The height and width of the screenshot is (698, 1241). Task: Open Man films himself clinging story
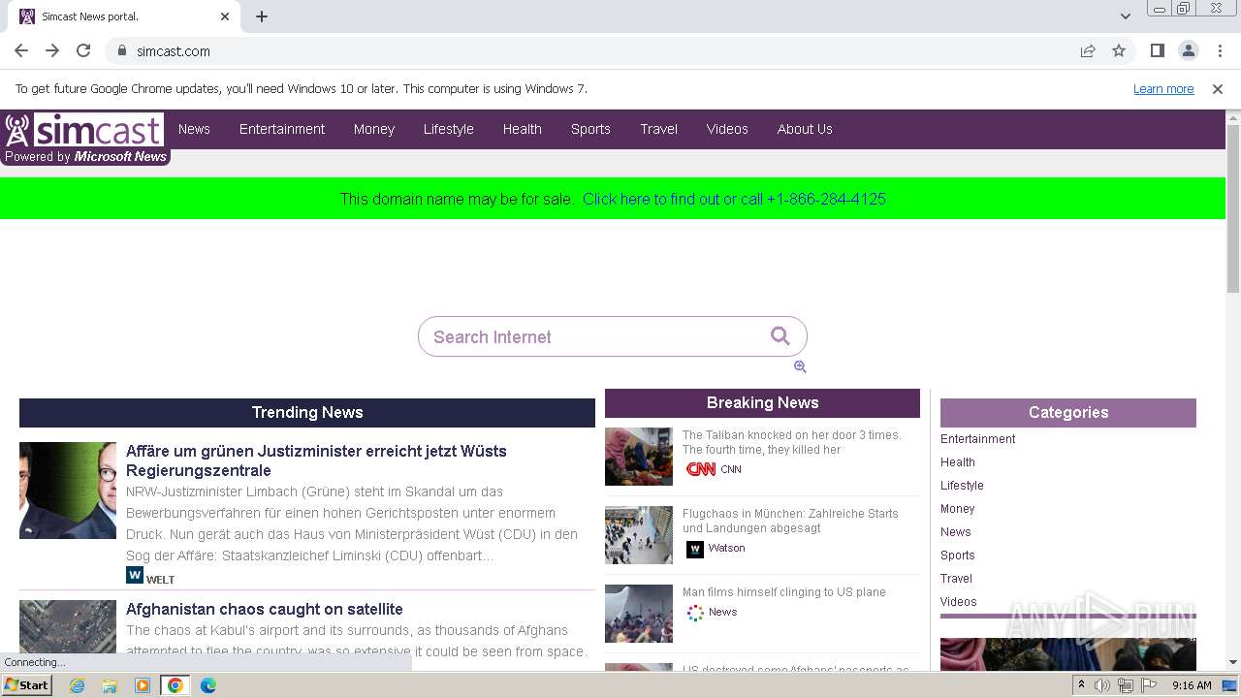point(784,592)
